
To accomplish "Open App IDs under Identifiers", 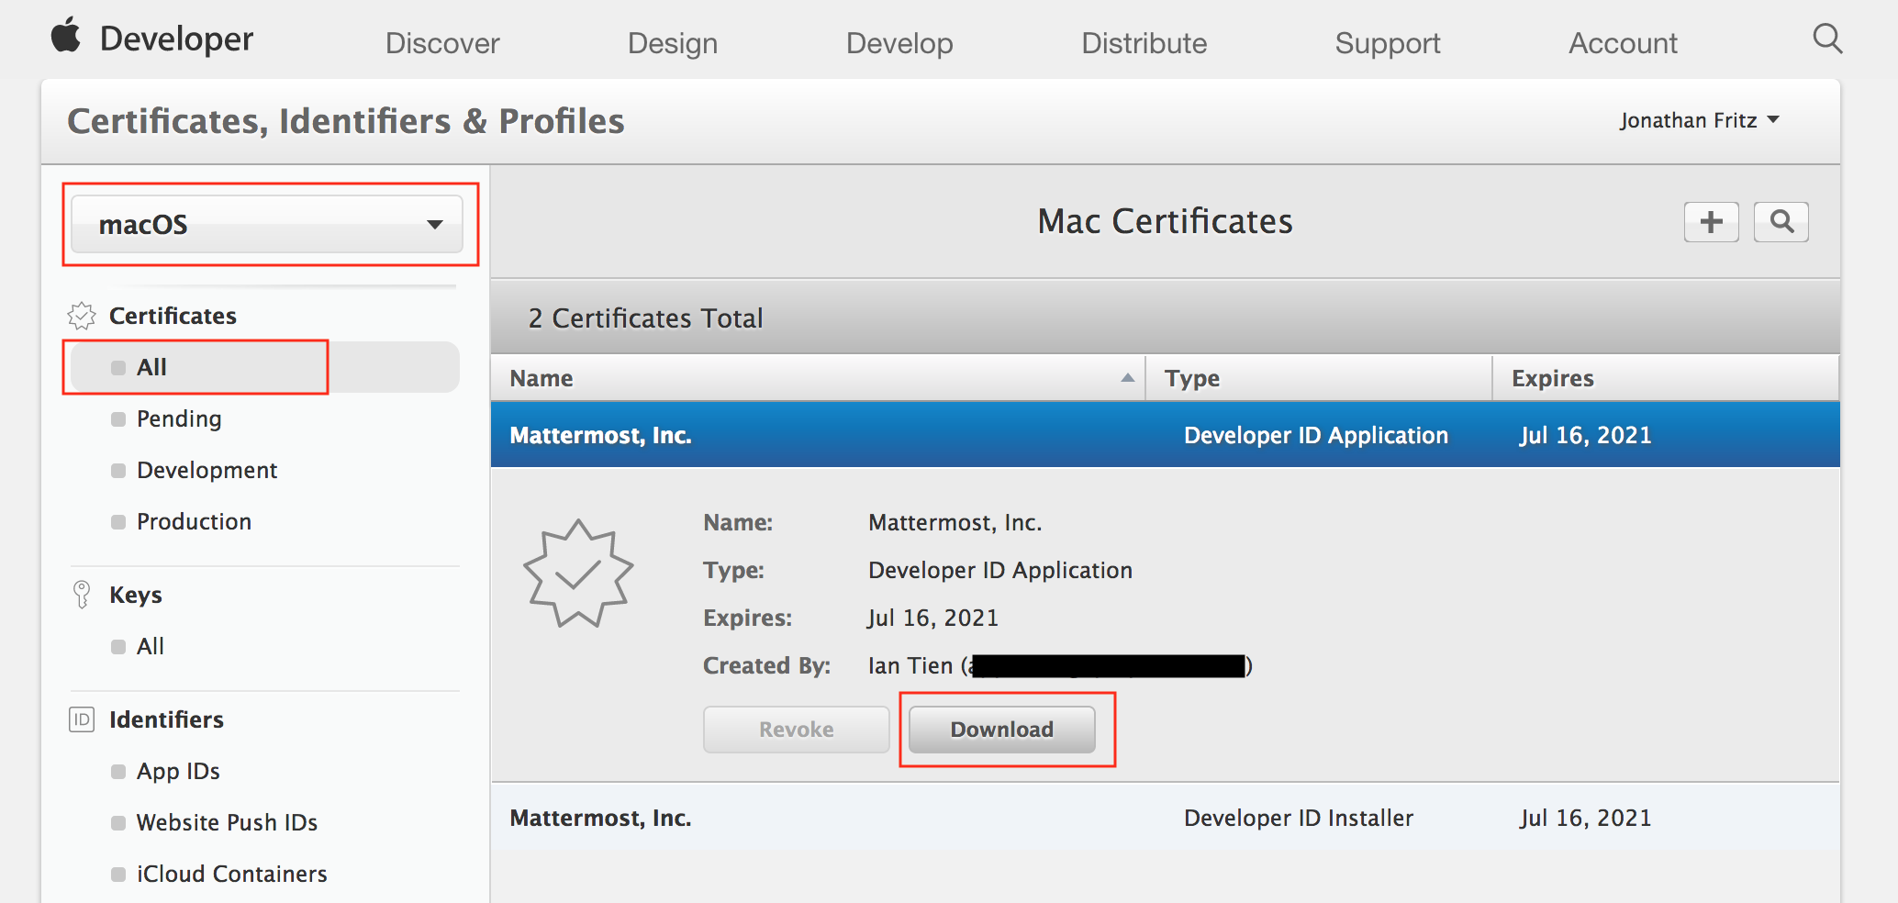I will click(178, 771).
